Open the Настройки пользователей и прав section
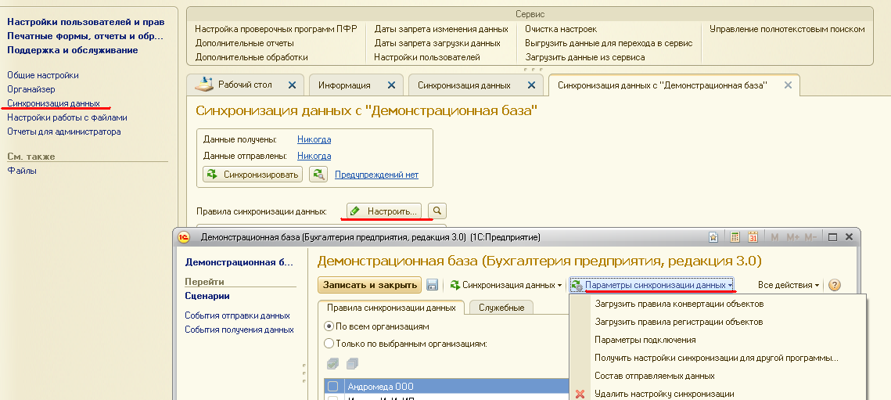Viewport: 891px width, 400px height. [86, 22]
